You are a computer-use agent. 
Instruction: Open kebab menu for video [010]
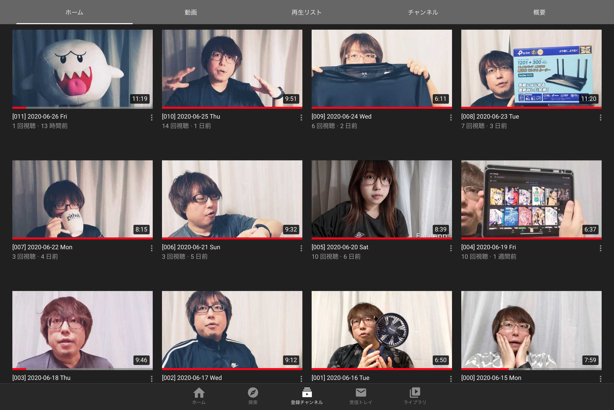click(x=301, y=118)
